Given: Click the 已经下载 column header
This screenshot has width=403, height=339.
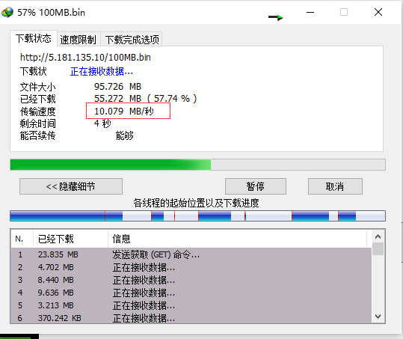Looking at the screenshot, I should (x=70, y=239).
